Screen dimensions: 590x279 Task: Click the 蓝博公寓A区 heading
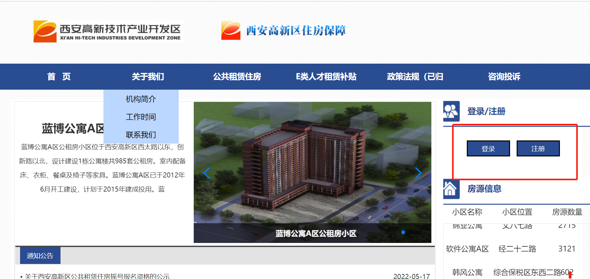tap(73, 129)
